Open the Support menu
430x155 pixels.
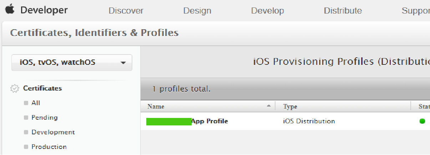(416, 11)
